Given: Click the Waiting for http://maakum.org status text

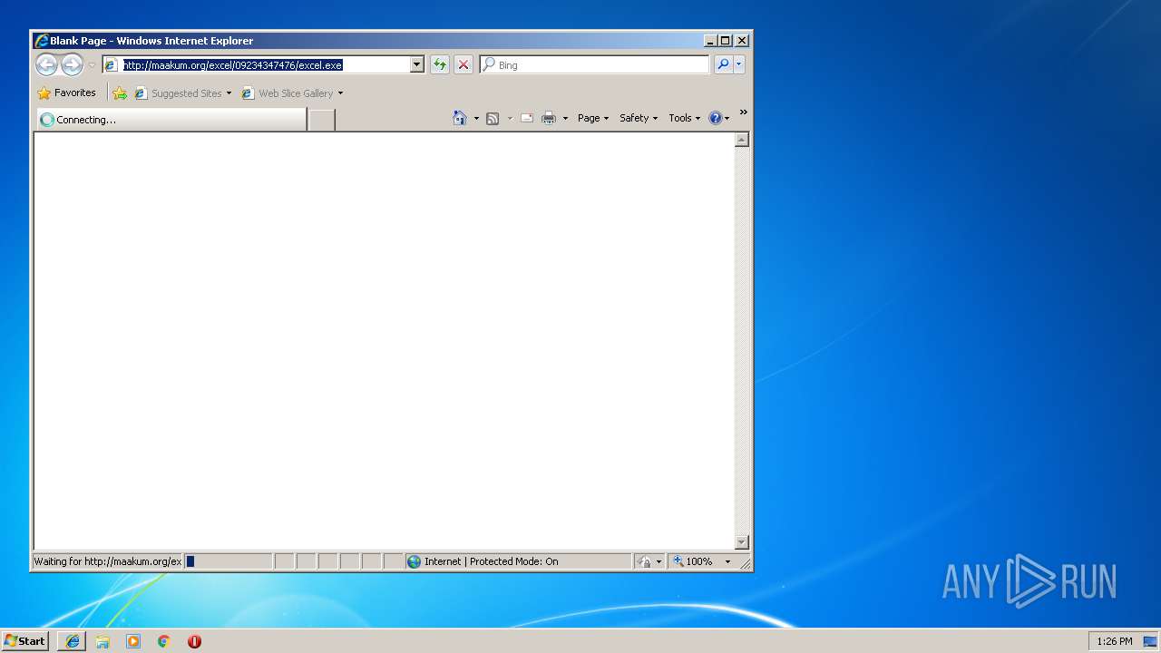Looking at the screenshot, I should pyautogui.click(x=108, y=561).
